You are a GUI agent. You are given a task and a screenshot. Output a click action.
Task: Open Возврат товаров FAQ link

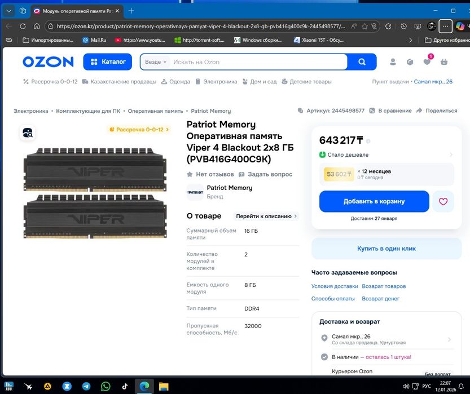tap(384, 286)
